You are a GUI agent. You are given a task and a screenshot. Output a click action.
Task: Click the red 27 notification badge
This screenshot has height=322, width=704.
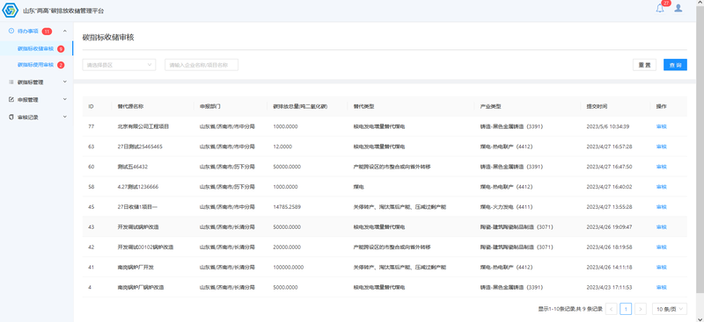click(666, 4)
